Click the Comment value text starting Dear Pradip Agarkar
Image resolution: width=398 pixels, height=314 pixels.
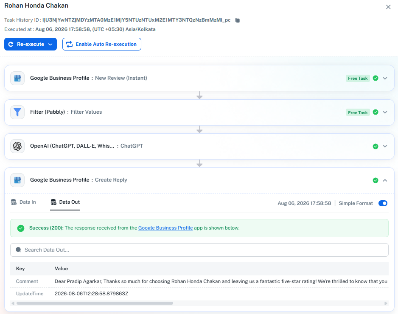(221, 281)
